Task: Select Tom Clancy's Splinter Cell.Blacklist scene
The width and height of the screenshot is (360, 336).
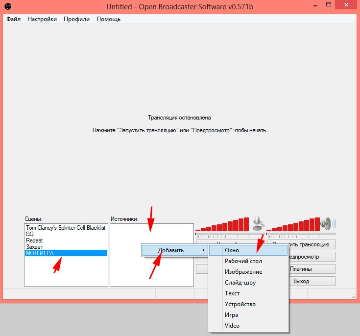Action: [x=66, y=228]
